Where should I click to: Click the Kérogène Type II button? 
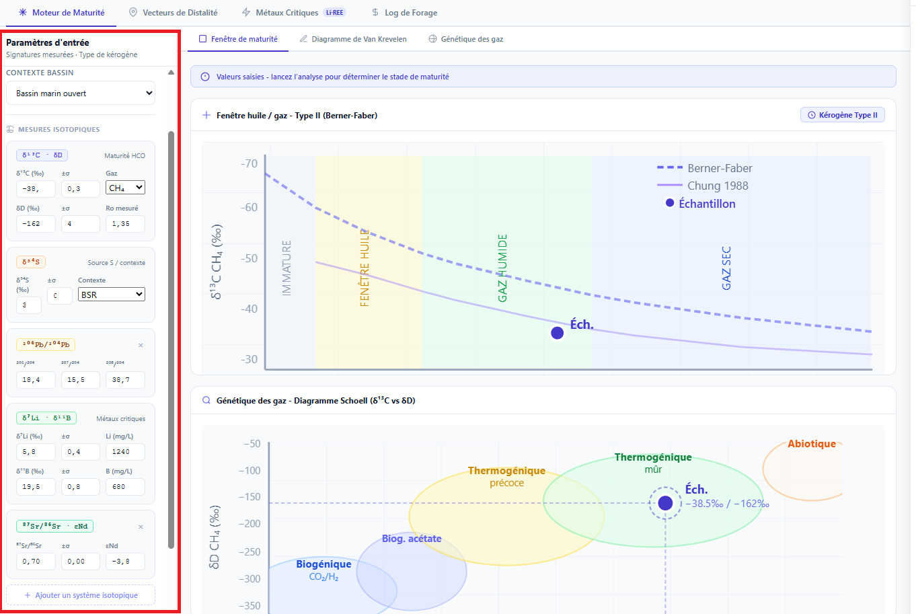coord(842,115)
